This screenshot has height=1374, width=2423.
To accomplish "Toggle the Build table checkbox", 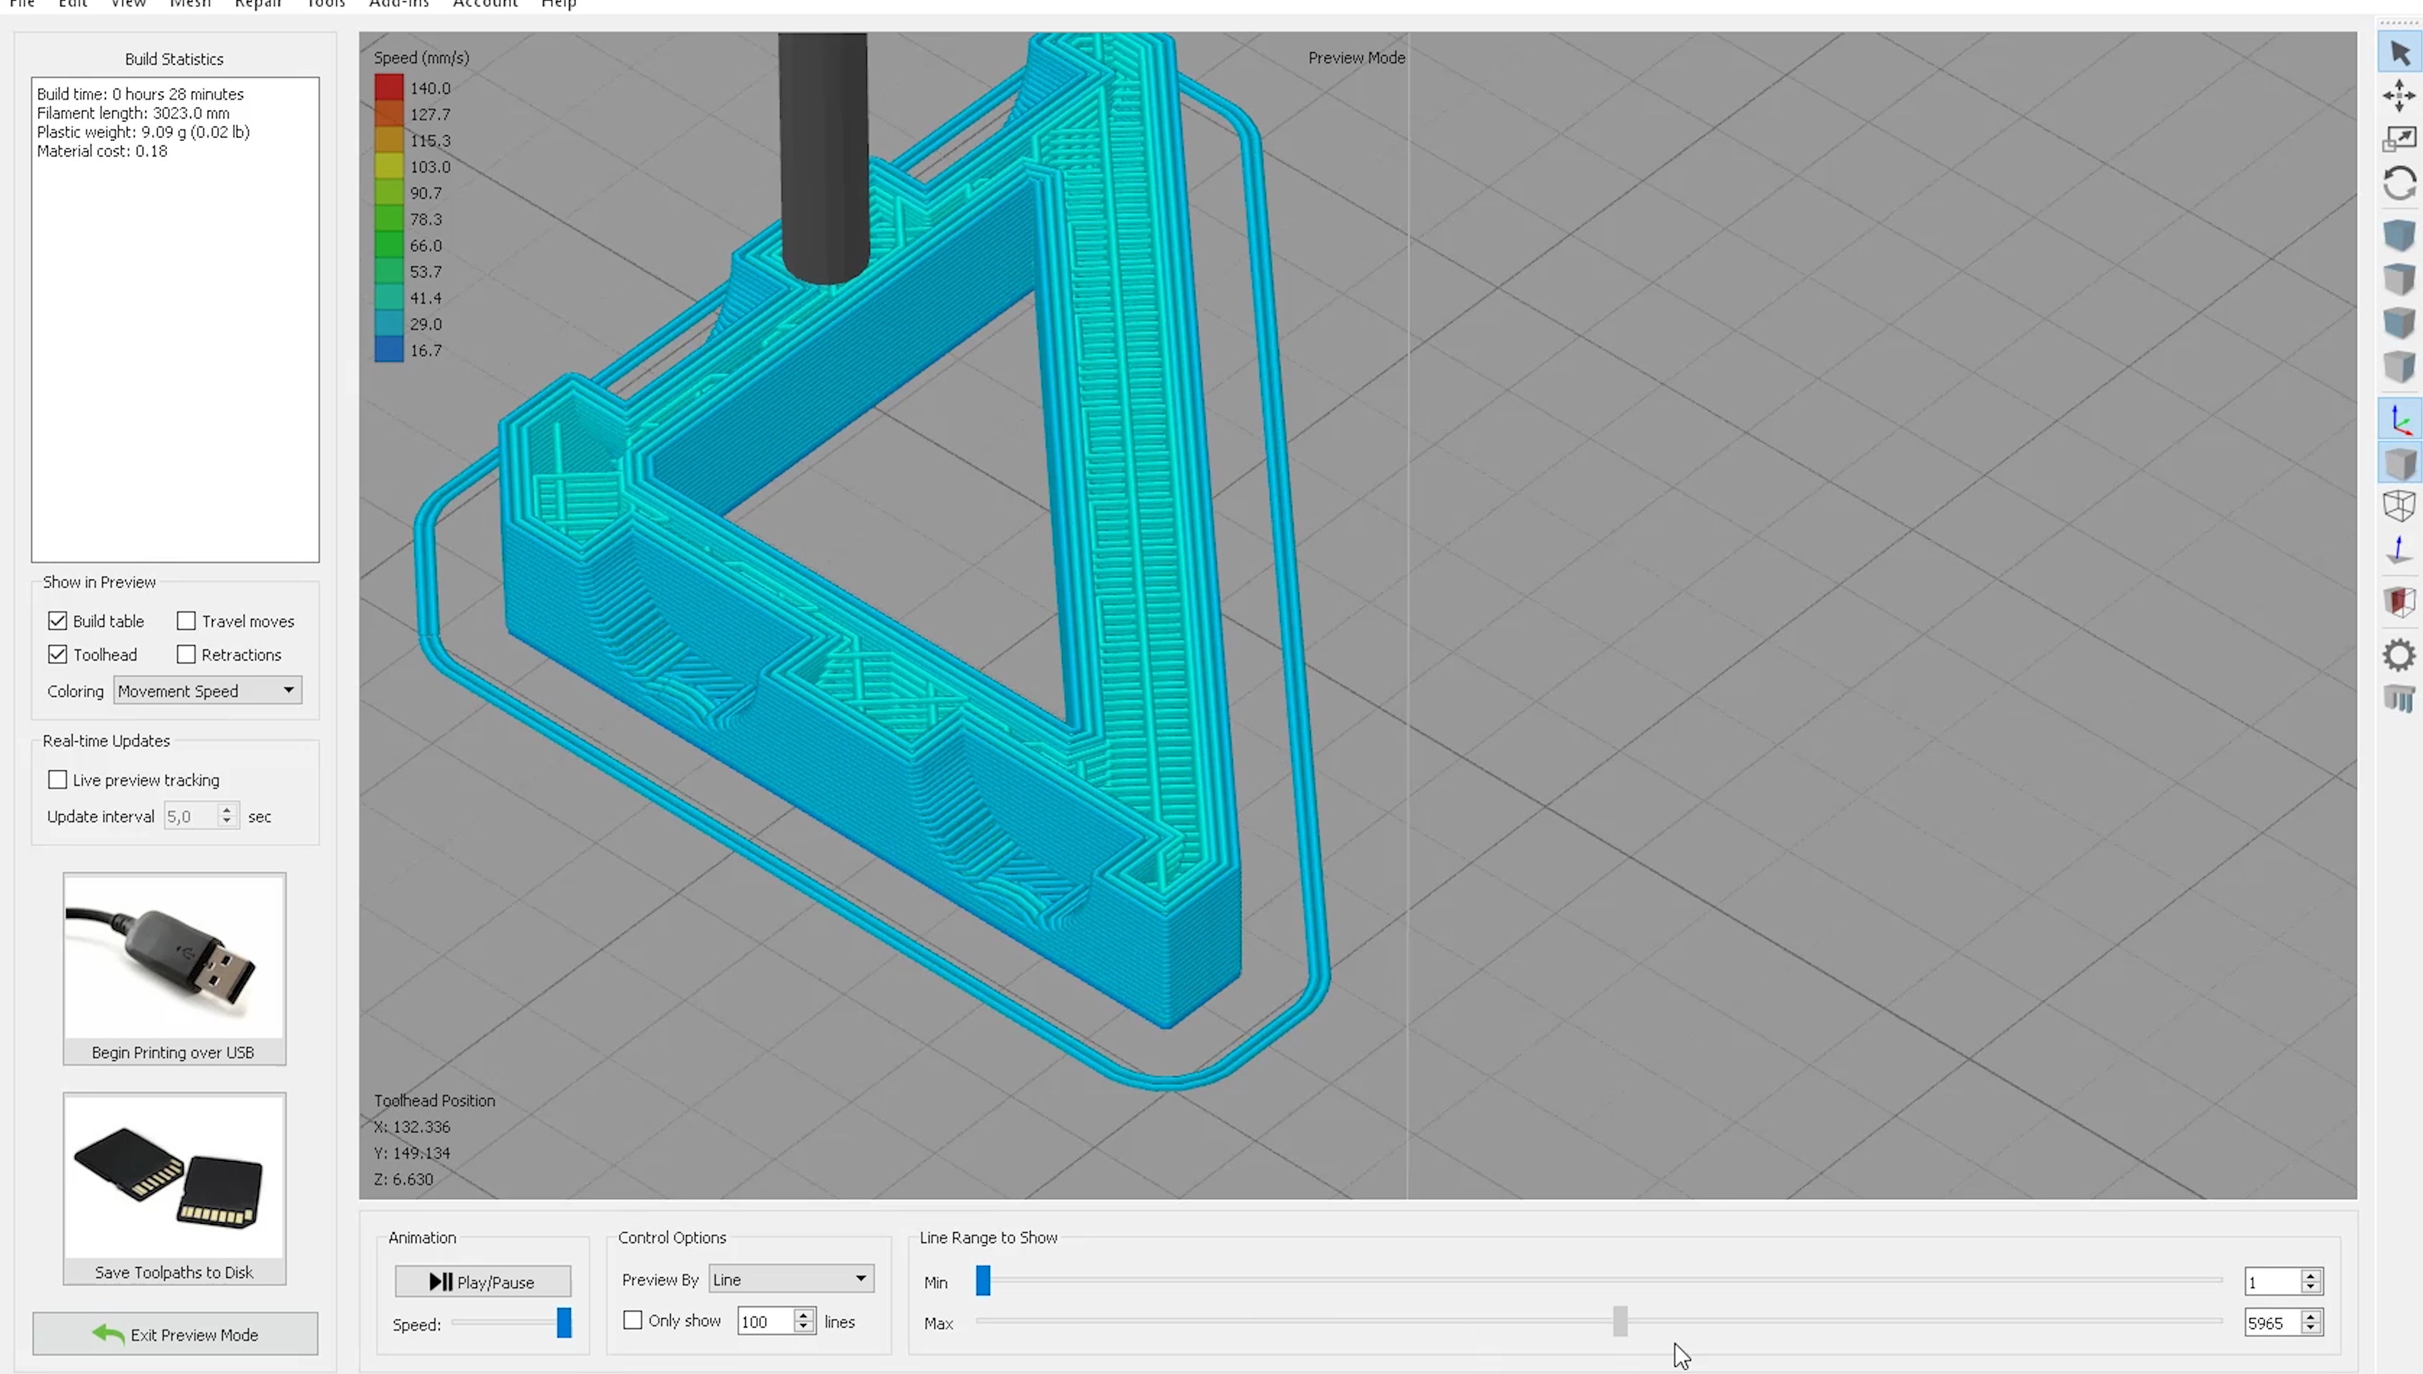I will [57, 621].
